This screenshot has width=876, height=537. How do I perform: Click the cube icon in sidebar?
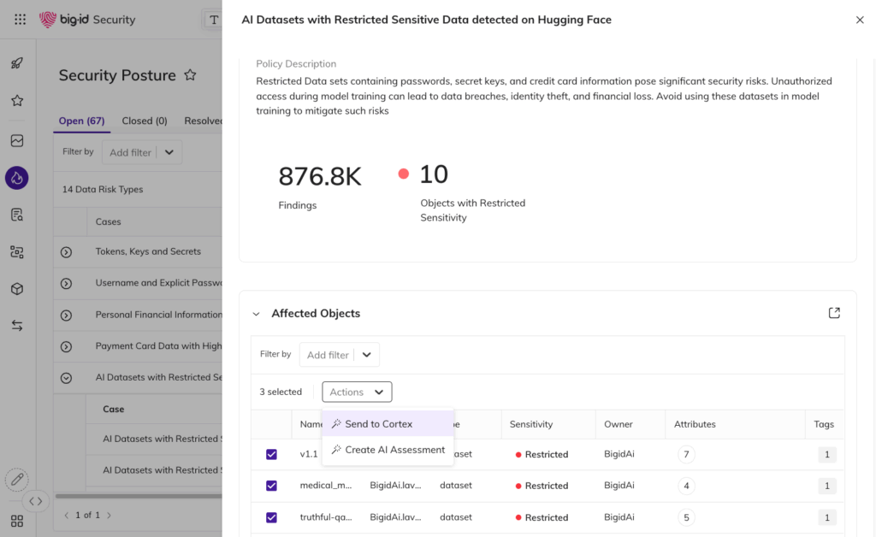[x=17, y=289]
